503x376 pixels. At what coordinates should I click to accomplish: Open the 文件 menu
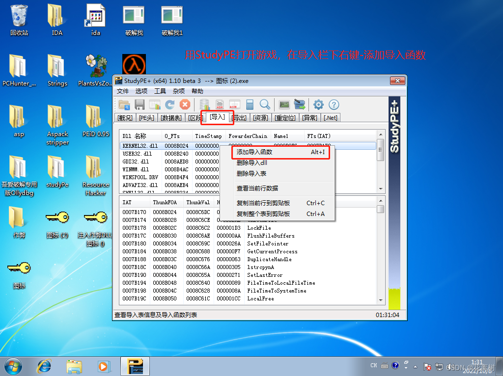pyautogui.click(x=122, y=91)
